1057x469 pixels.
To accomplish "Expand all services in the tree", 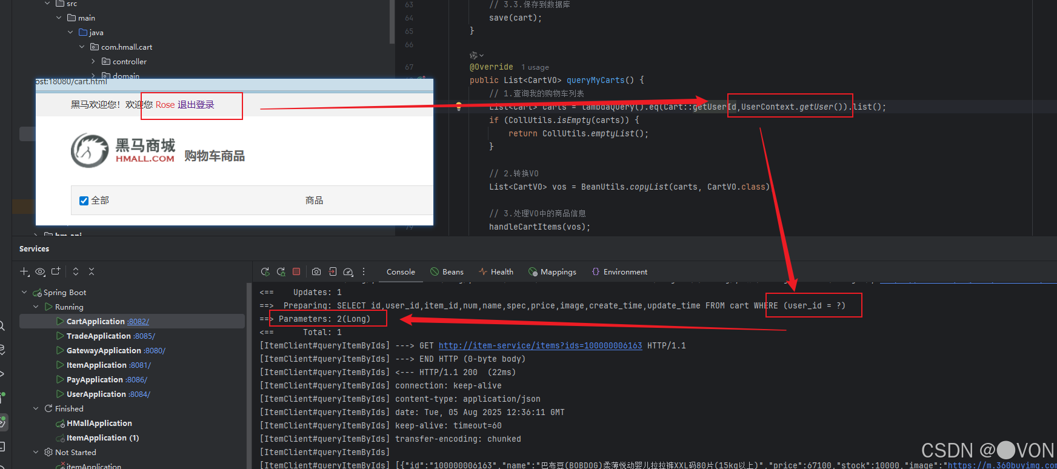I will coord(76,271).
